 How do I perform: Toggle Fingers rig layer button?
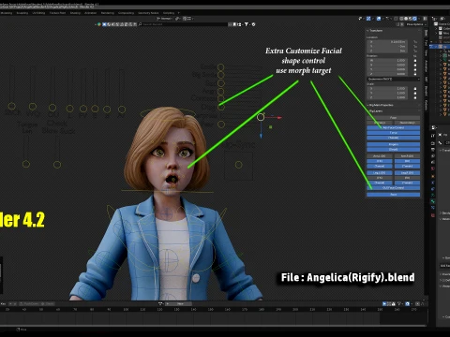click(x=394, y=144)
